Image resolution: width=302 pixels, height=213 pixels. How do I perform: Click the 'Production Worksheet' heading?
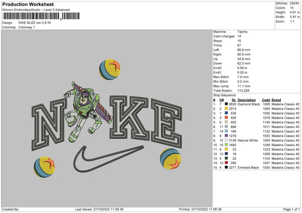click(x=28, y=4)
